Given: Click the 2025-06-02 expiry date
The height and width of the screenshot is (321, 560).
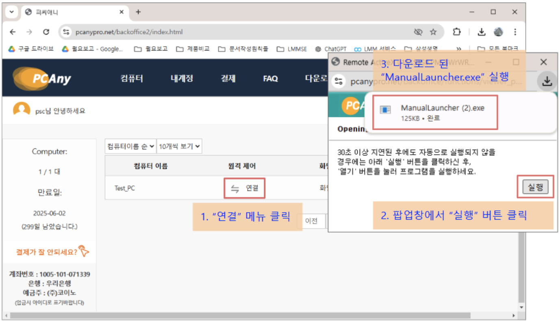Looking at the screenshot, I should click(49, 213).
